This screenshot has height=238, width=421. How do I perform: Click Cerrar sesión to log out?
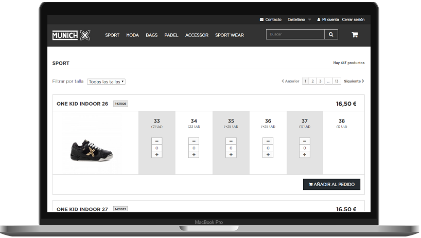[x=353, y=19]
